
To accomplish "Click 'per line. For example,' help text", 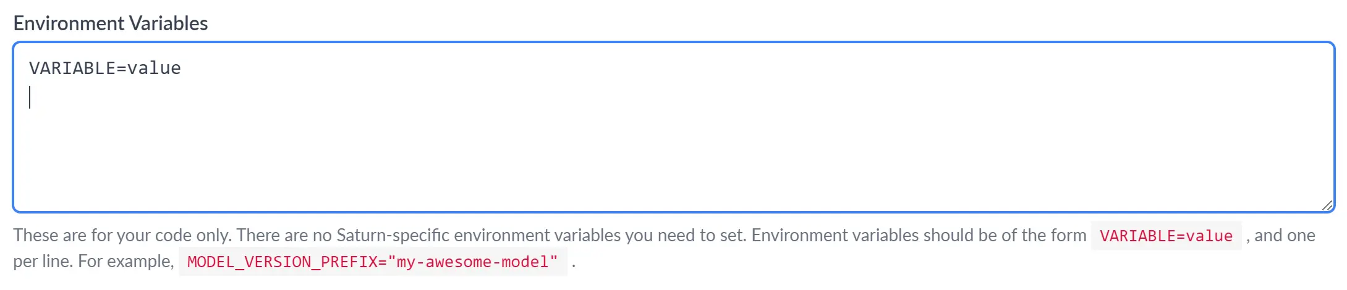I will pos(94,261).
